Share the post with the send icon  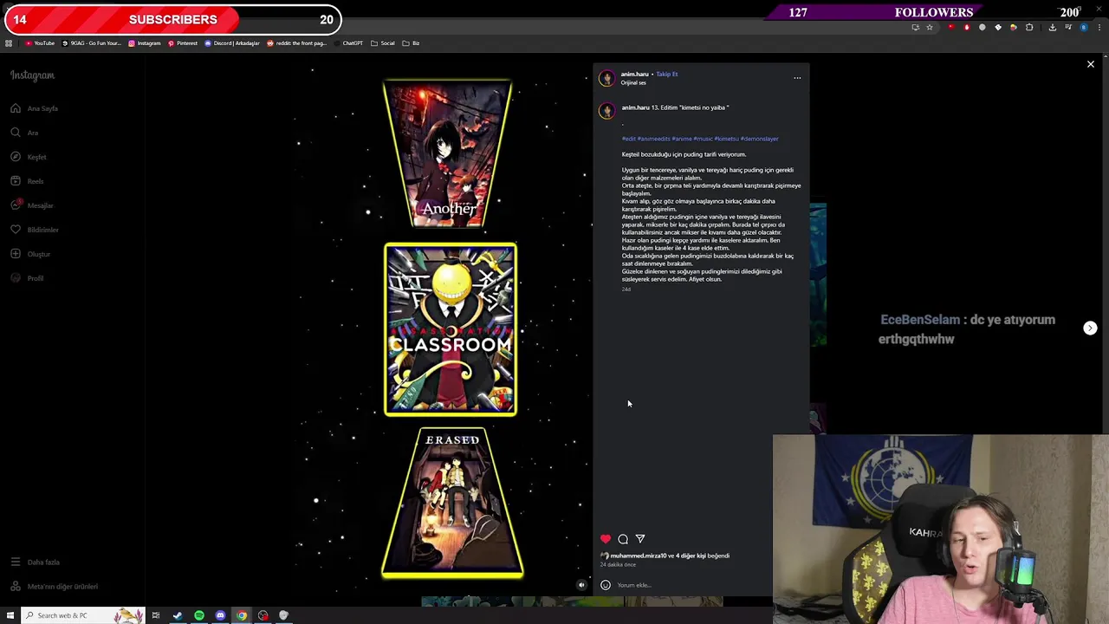click(640, 539)
